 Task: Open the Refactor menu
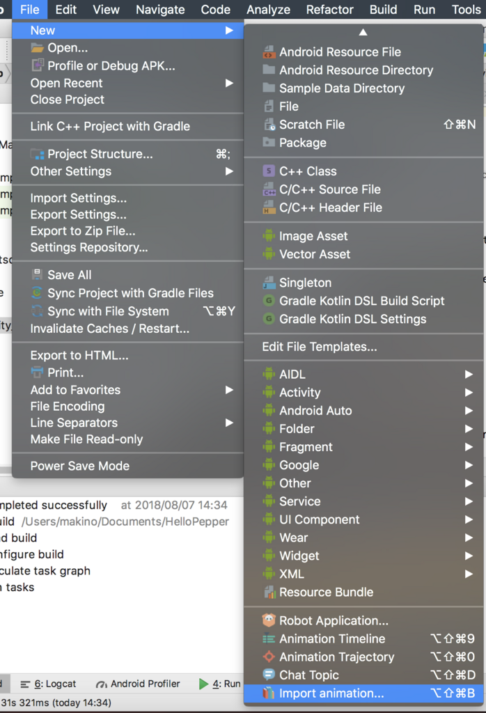(x=329, y=10)
